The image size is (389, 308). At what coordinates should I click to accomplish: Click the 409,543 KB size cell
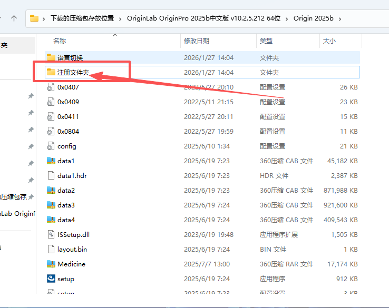tap(341, 220)
